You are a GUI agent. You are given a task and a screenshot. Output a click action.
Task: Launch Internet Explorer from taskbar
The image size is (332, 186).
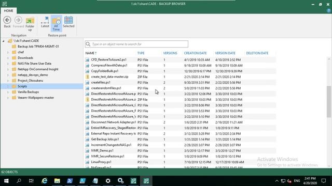pyautogui.click(x=44, y=181)
